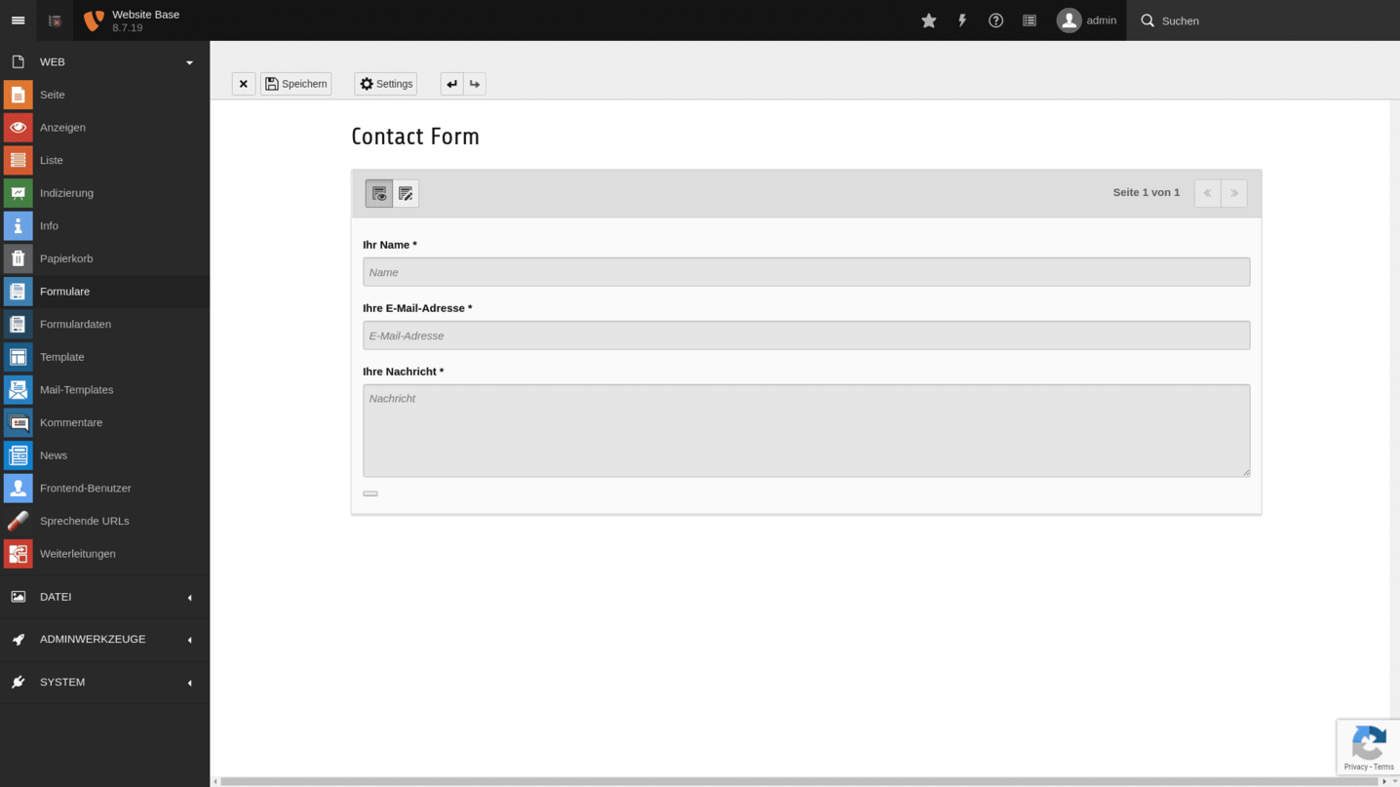Click the Speichern button

point(295,84)
